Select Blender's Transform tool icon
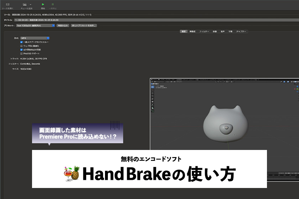 153,102
